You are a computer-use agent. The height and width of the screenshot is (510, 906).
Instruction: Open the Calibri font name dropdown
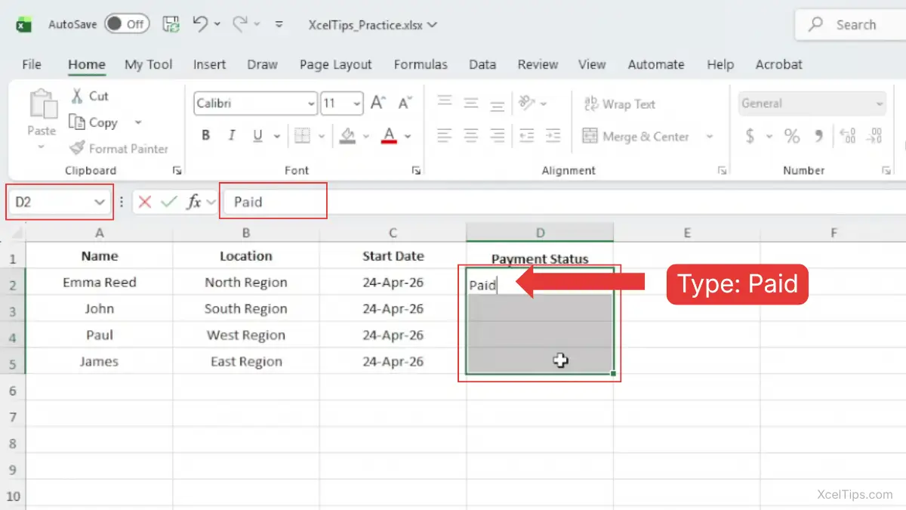(311, 104)
